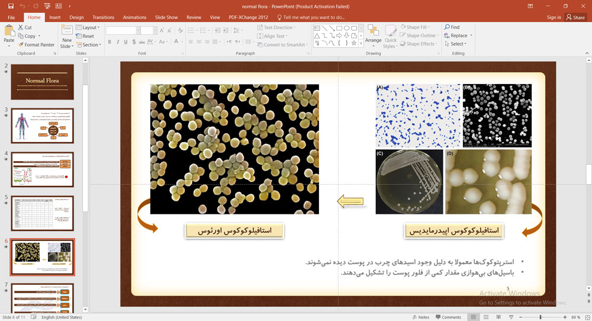Click the Share button
This screenshot has width=592, height=321.
pyautogui.click(x=575, y=17)
